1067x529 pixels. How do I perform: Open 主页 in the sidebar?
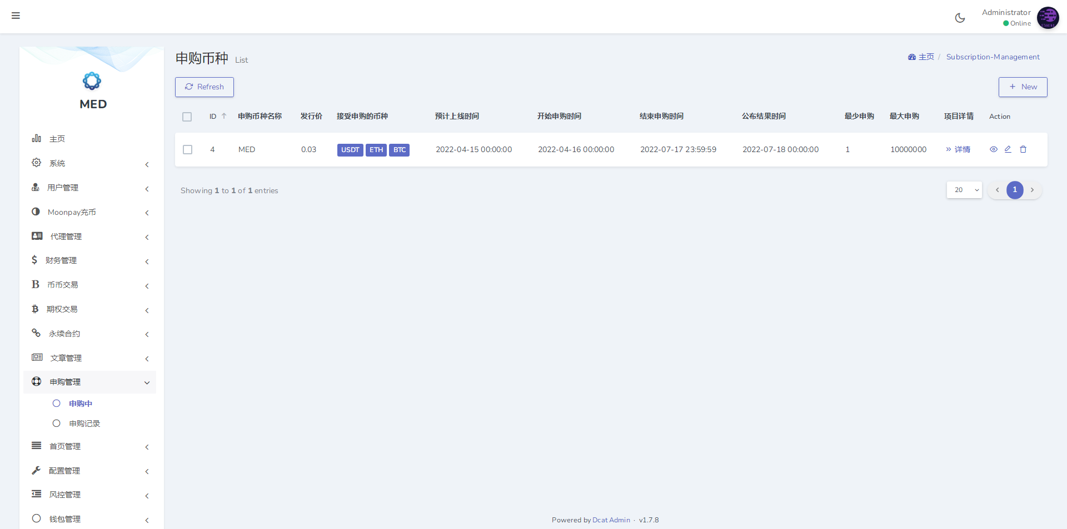pyautogui.click(x=57, y=139)
